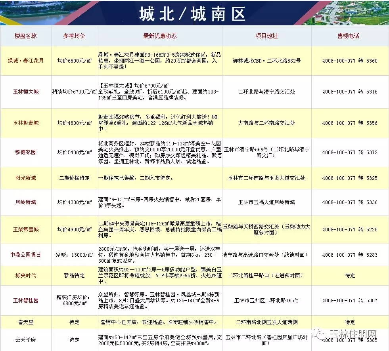This screenshot has width=389, height=351.
Task: Click the 营销中心已开放 promotion text
Action: [x=159, y=322]
